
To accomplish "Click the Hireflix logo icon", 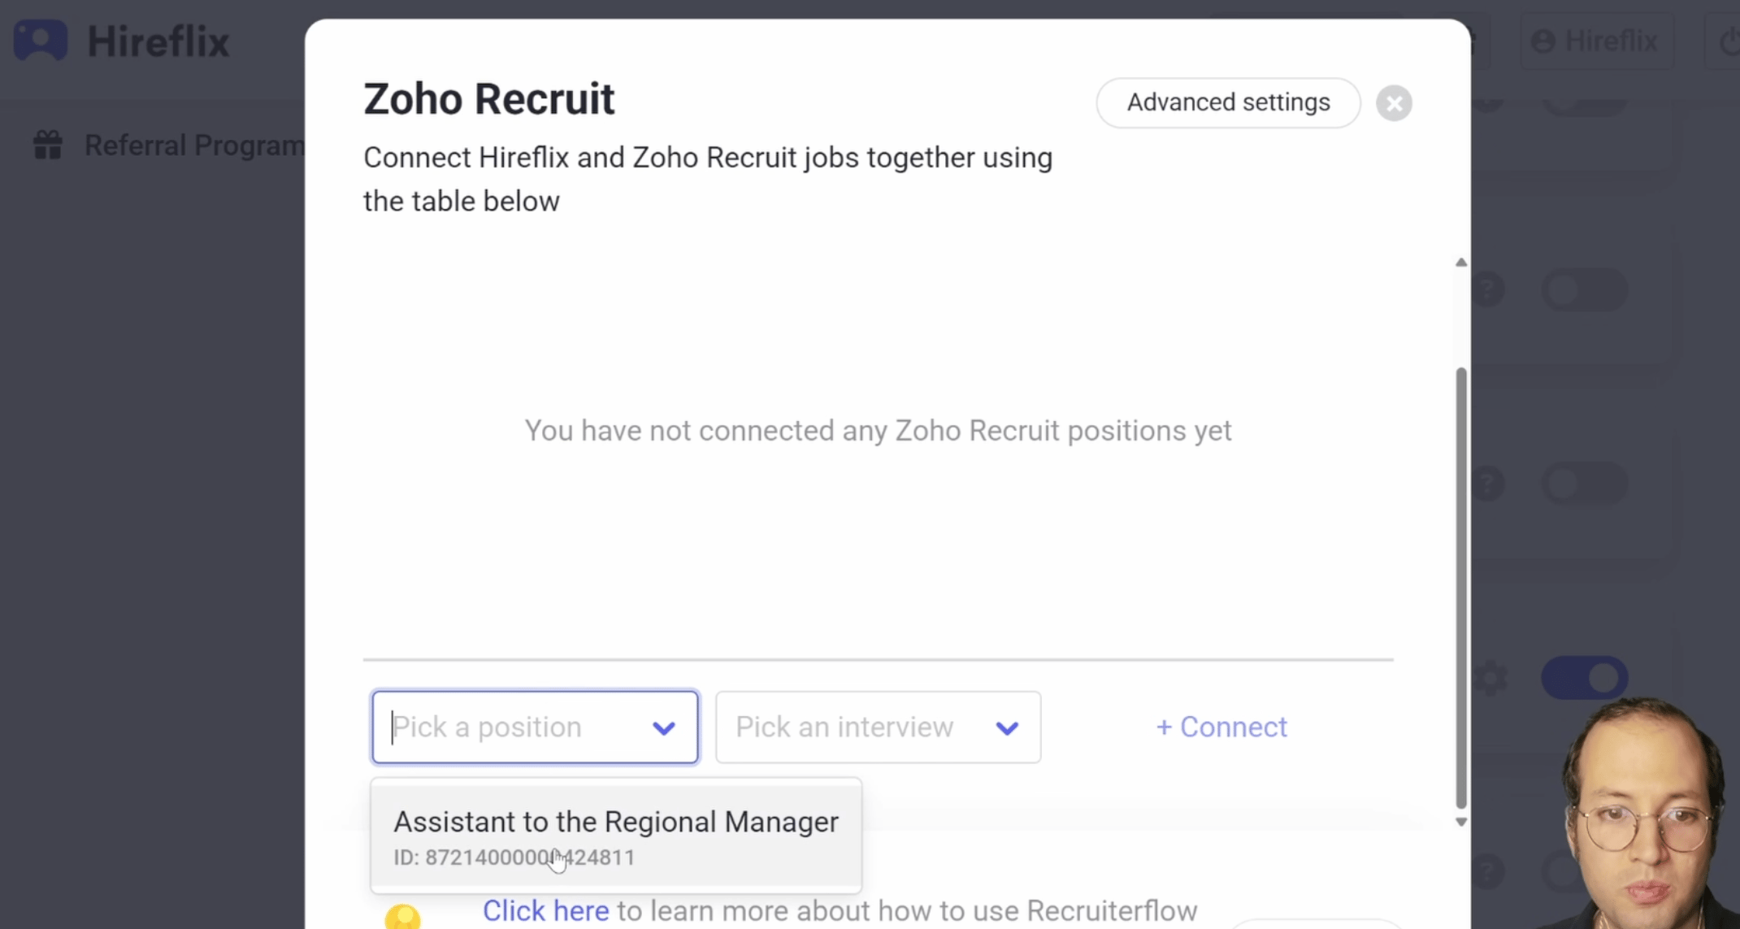I will point(41,40).
